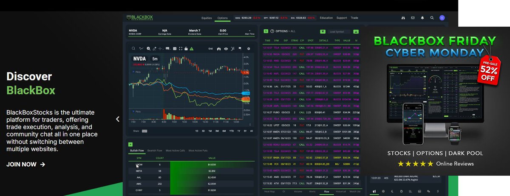
Task: Click the previous slide left chevron
Action: pyautogui.click(x=118, y=119)
